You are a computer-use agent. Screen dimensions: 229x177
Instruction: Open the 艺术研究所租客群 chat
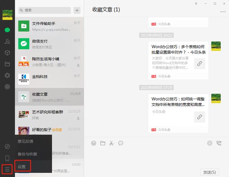click(49, 114)
